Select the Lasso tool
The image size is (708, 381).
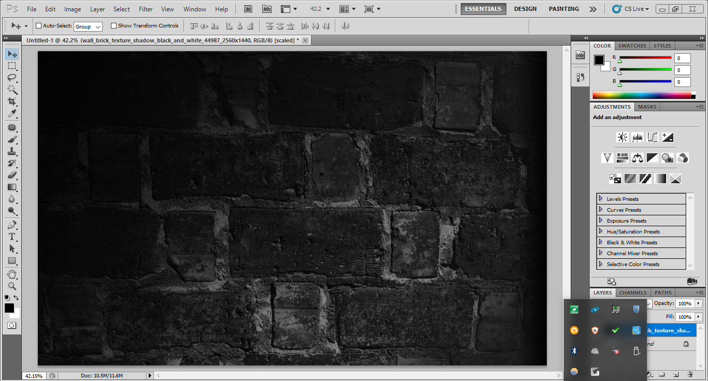tap(12, 78)
